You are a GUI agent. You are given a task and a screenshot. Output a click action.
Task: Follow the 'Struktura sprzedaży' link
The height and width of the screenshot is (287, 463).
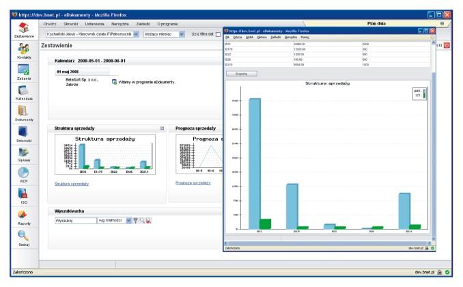72,184
